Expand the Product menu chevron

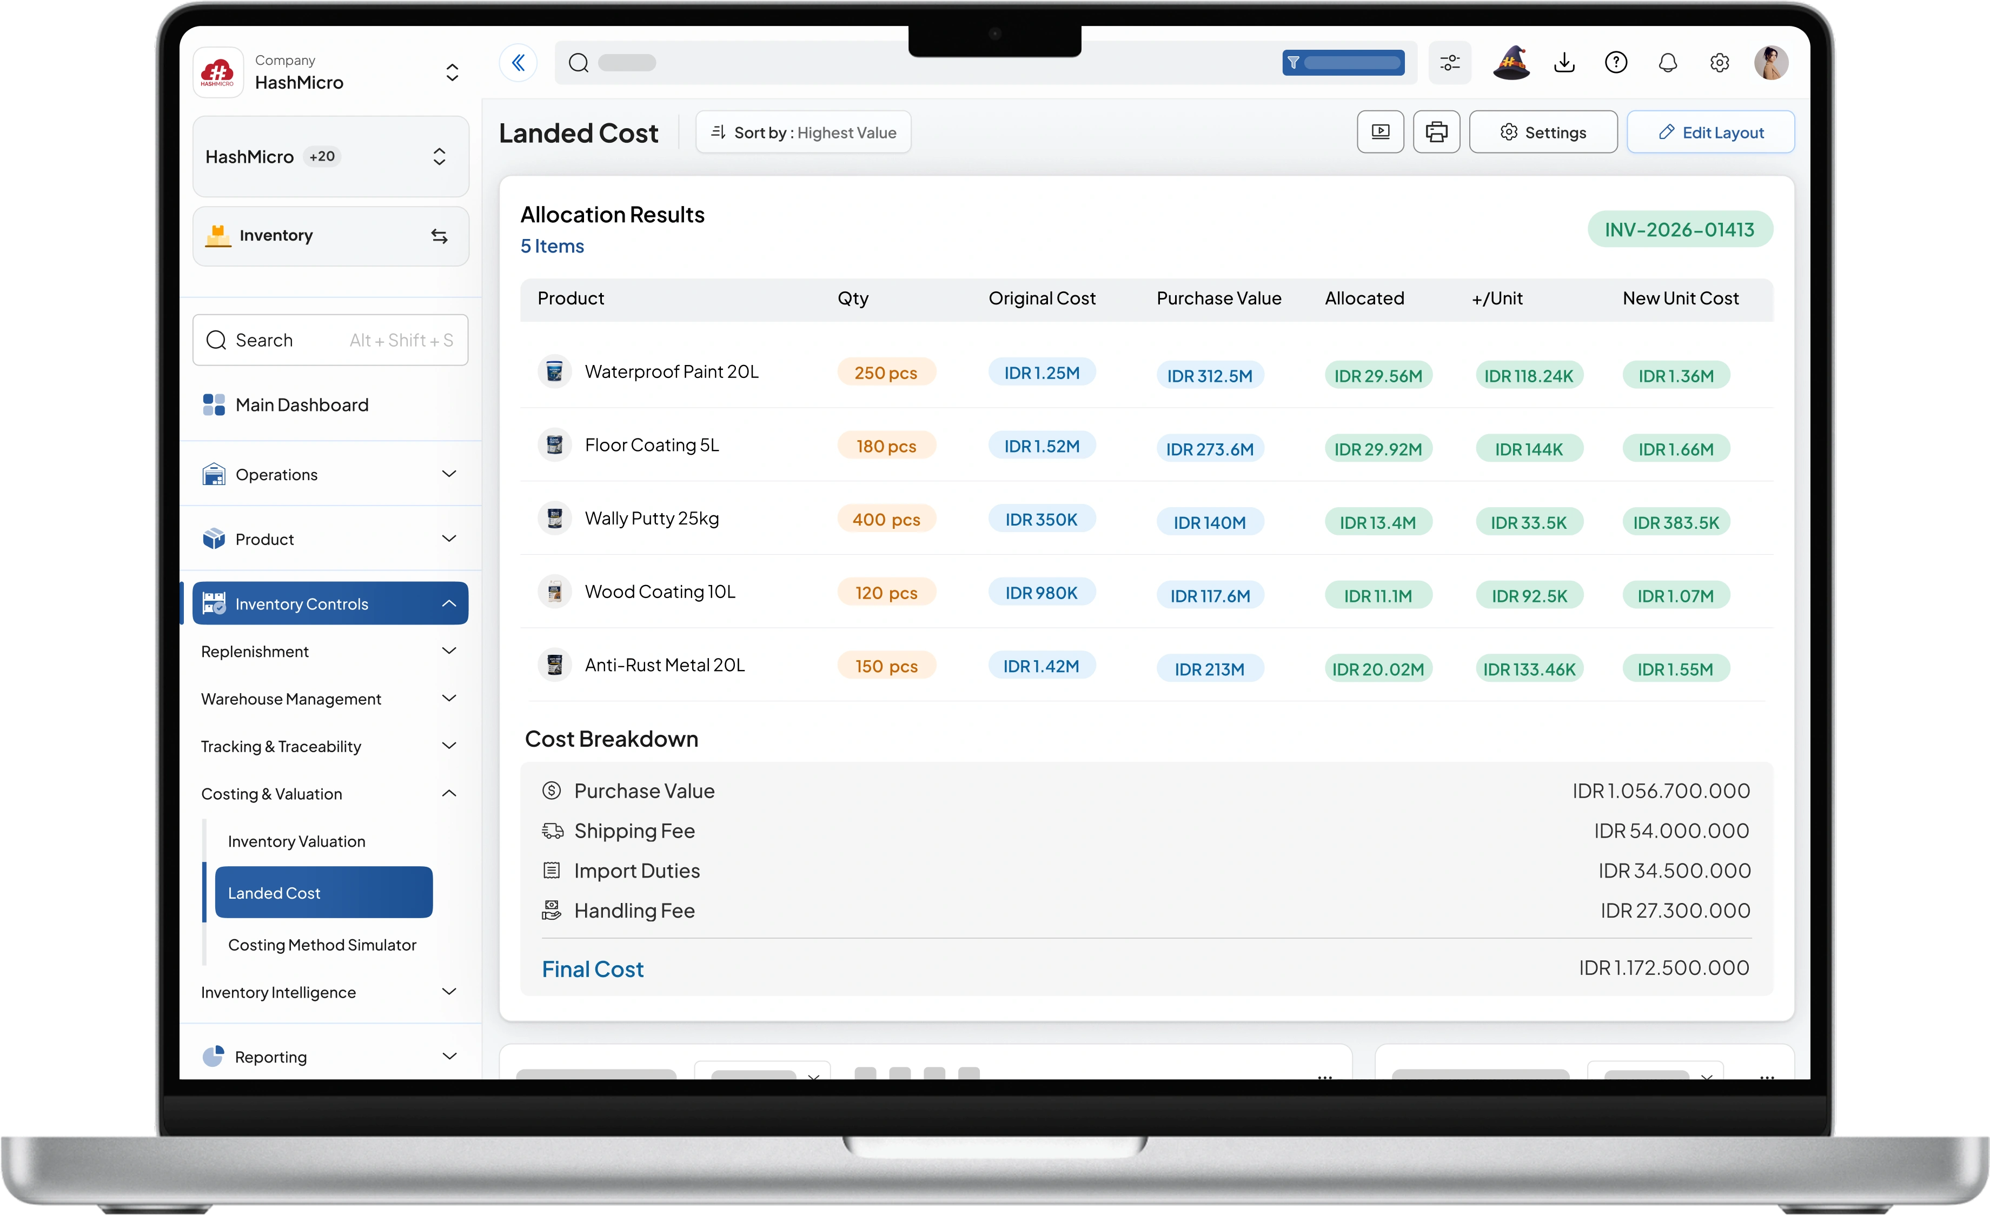point(449,539)
